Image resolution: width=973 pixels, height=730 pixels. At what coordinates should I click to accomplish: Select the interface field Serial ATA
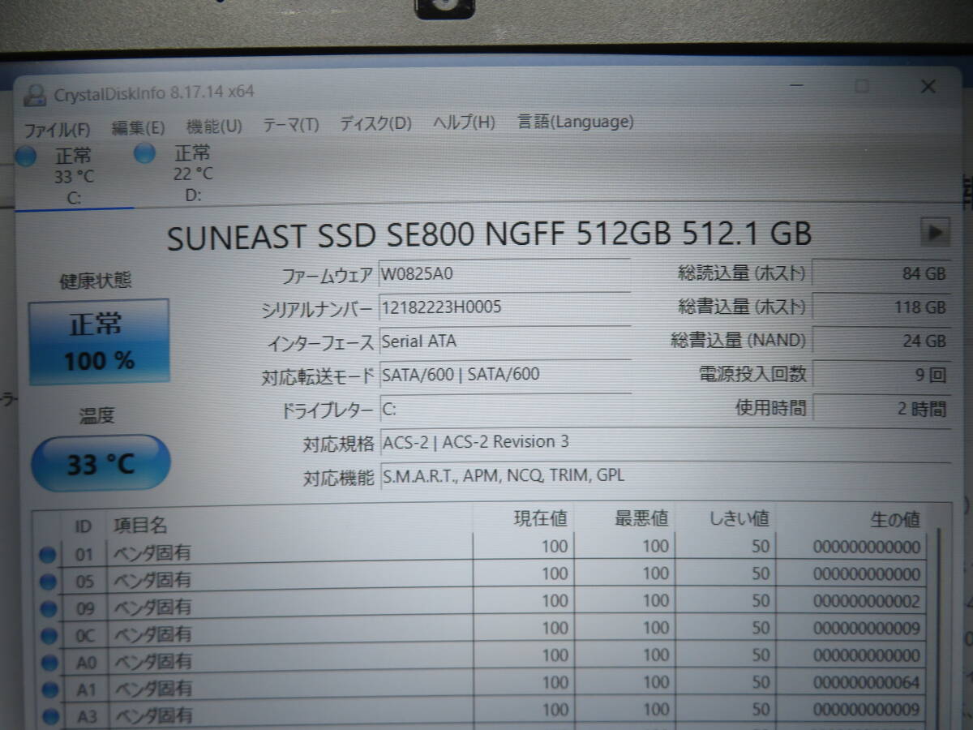coord(504,341)
